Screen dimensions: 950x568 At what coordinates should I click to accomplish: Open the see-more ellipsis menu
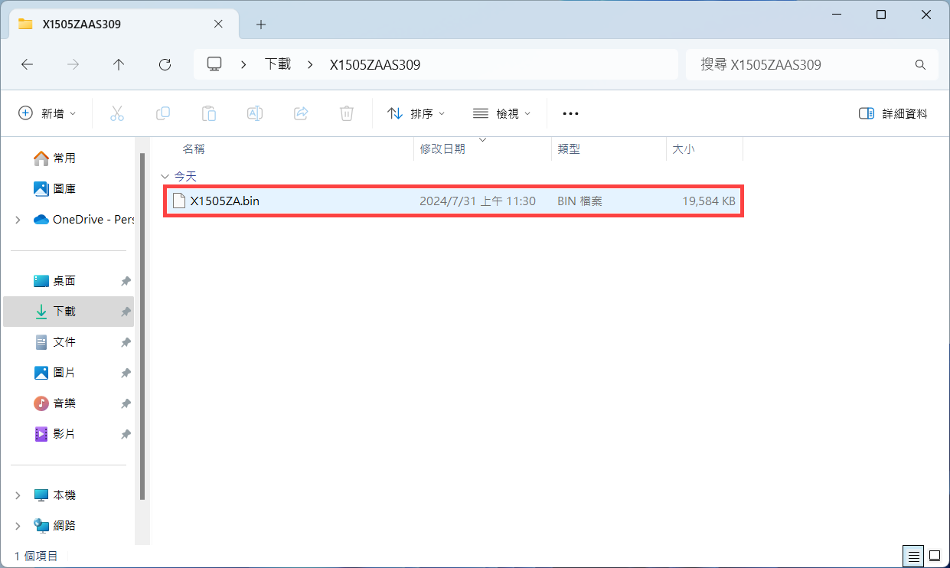click(x=570, y=113)
